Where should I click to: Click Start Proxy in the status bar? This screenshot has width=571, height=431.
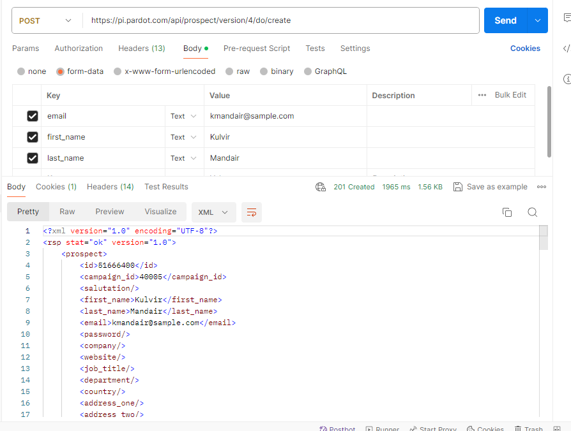click(433, 428)
